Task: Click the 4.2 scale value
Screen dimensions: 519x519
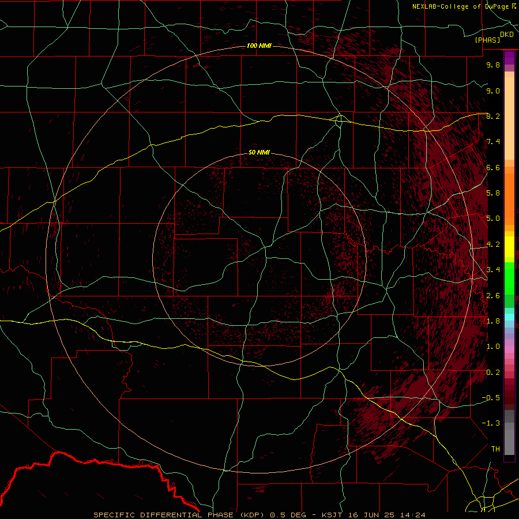Action: pos(493,245)
